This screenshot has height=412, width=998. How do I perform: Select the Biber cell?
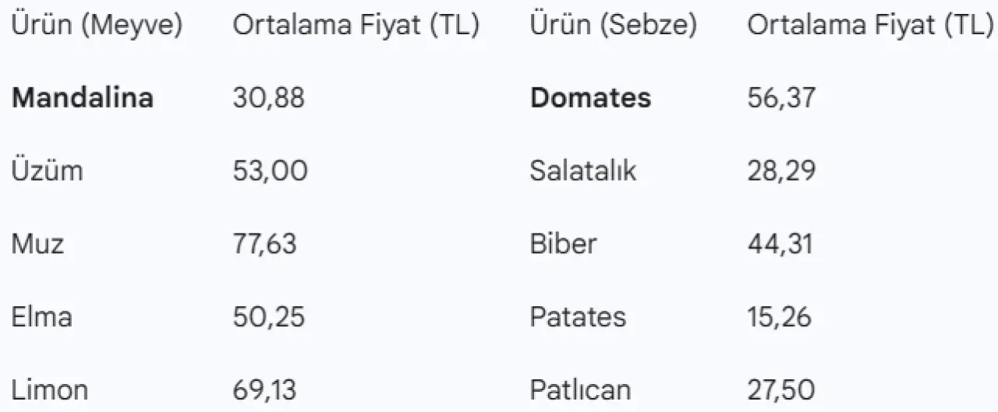563,244
